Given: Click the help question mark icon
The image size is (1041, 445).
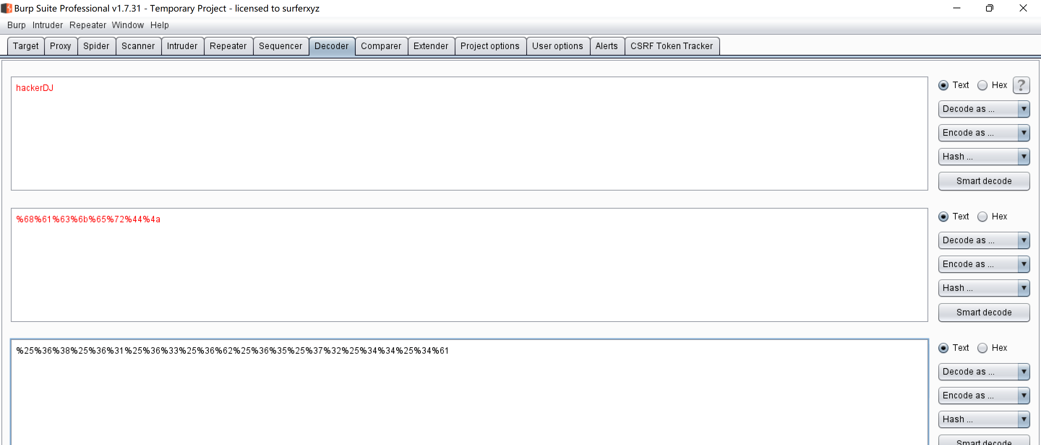Looking at the screenshot, I should 1021,85.
